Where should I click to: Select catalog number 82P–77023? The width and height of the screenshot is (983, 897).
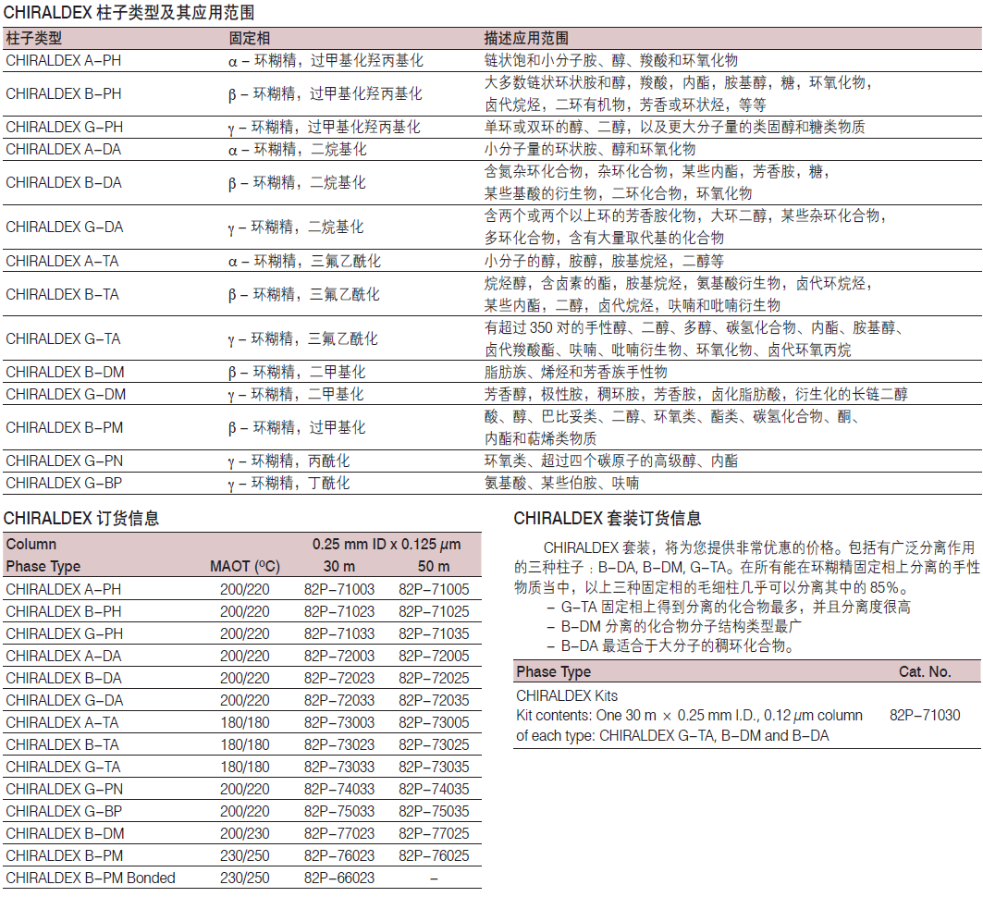339,834
